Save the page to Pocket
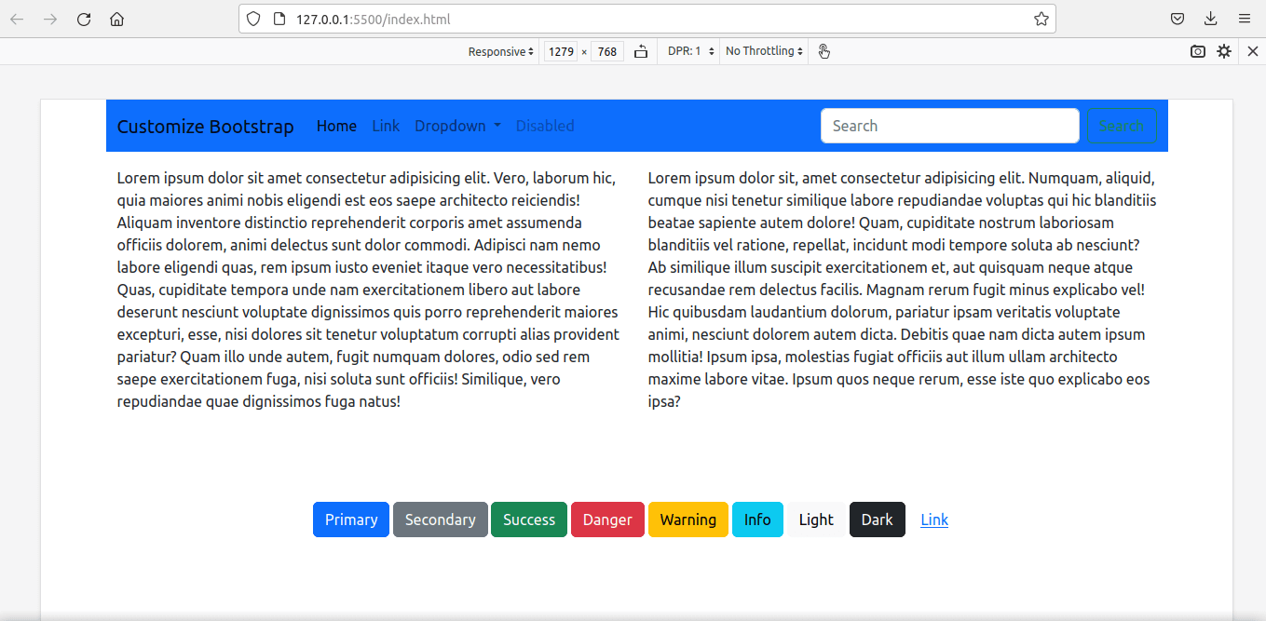This screenshot has height=621, width=1266. [1177, 19]
